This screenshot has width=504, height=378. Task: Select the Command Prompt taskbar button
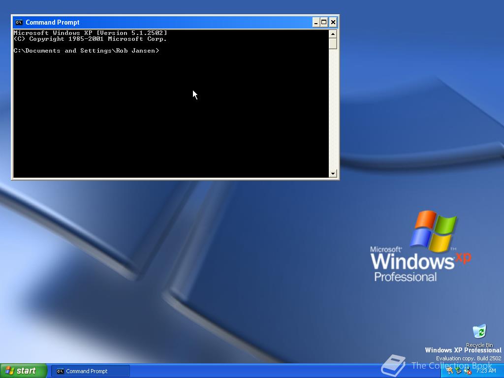pyautogui.click(x=91, y=371)
